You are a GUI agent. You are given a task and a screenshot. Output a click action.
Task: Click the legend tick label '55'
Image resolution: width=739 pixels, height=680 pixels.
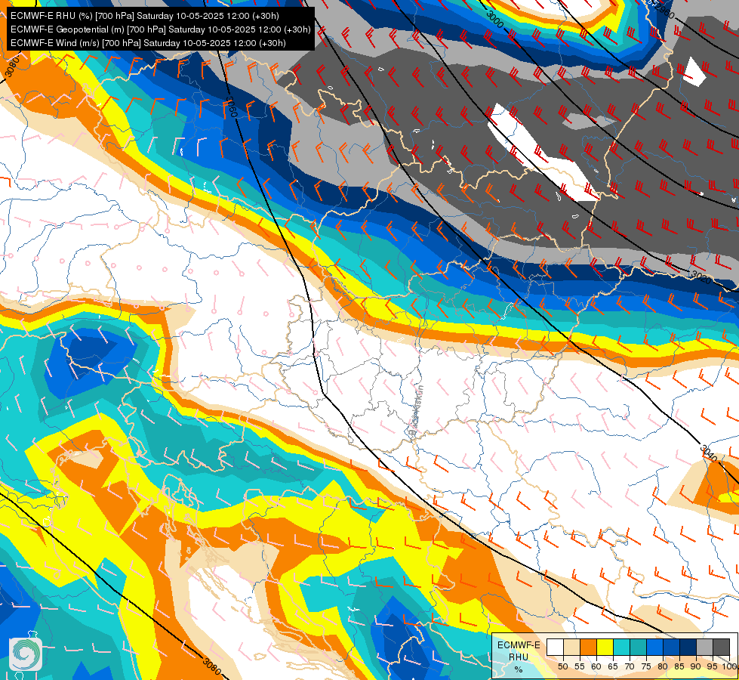[x=580, y=666]
